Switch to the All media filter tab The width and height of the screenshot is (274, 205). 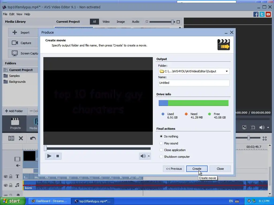[x=94, y=22]
